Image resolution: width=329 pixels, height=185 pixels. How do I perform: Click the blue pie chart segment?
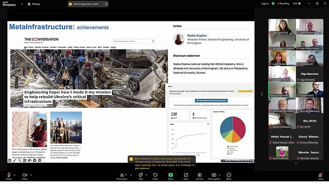tap(226, 125)
